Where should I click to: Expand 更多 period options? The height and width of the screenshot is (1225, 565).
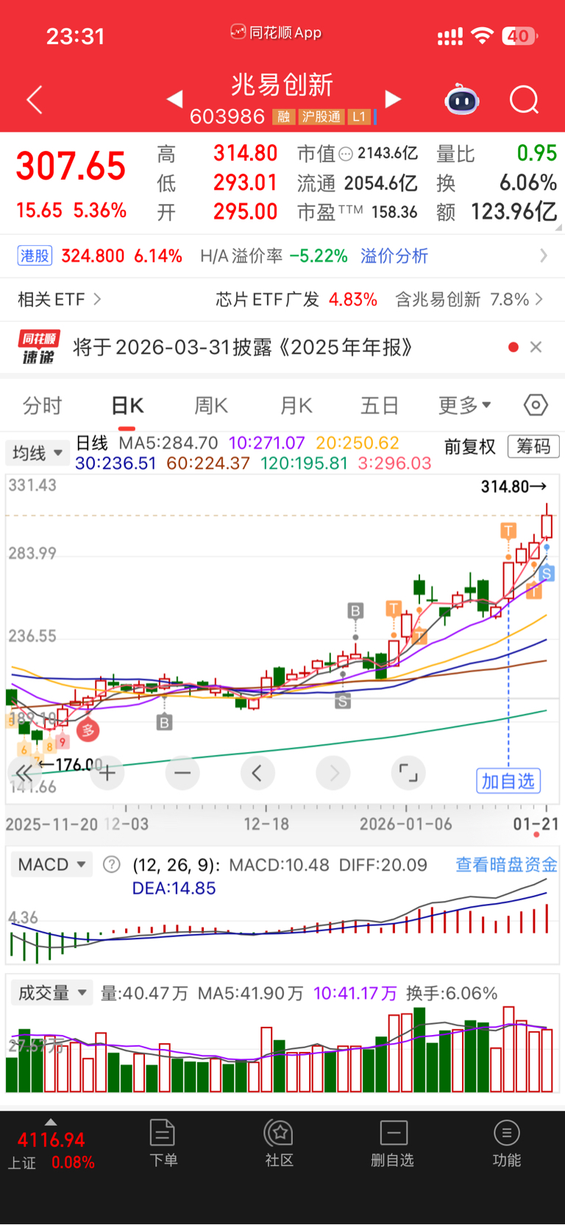point(465,405)
